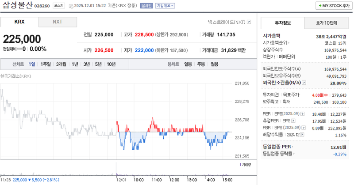Viewport: 354px width, 185px height.
Task: Show the 3년 line chart
Action: pyautogui.click(x=86, y=64)
